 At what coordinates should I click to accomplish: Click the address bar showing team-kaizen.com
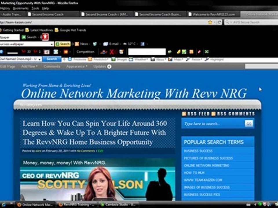tap(103, 22)
